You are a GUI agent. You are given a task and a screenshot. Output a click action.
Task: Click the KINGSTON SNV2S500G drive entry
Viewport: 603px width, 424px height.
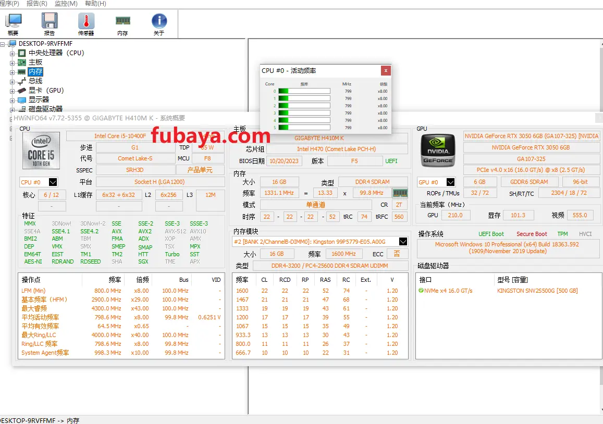coord(537,291)
